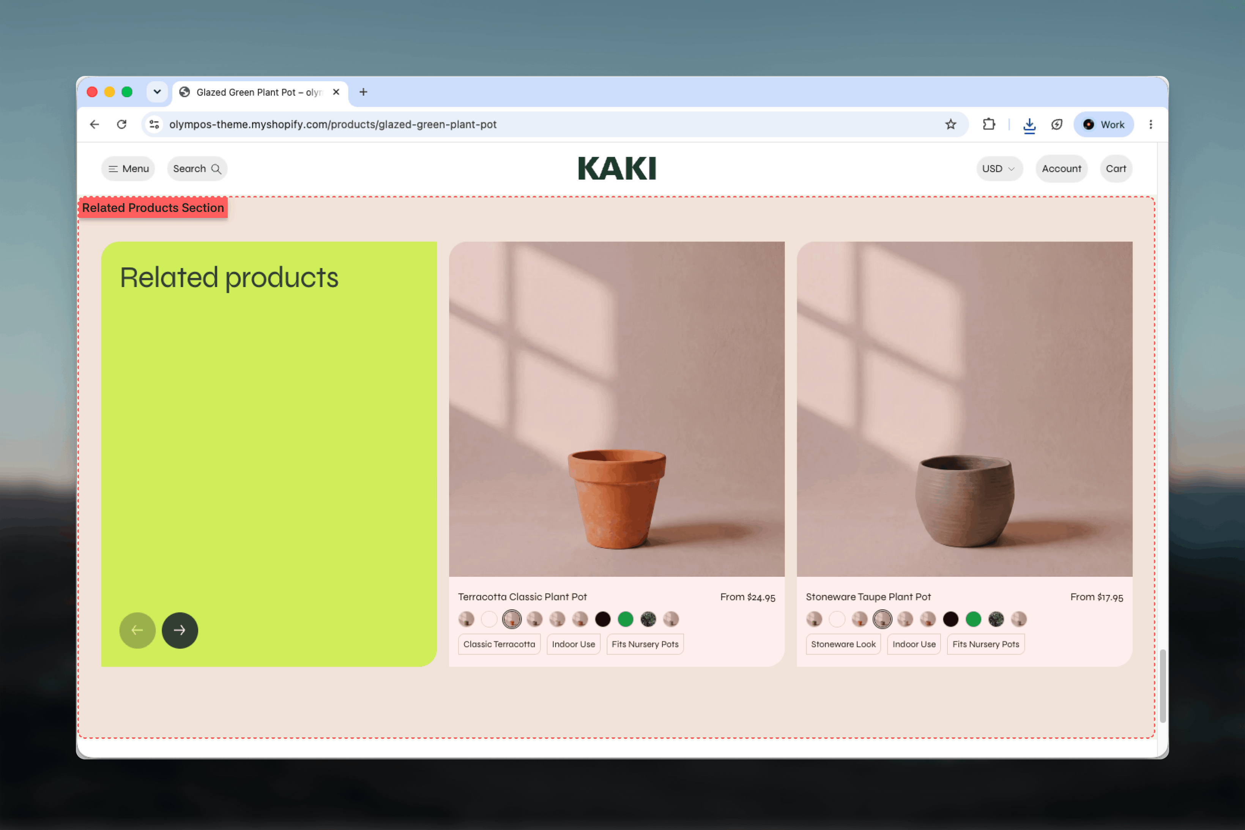Click the Classic Terracotta tag
Image resolution: width=1245 pixels, height=830 pixels.
[499, 644]
